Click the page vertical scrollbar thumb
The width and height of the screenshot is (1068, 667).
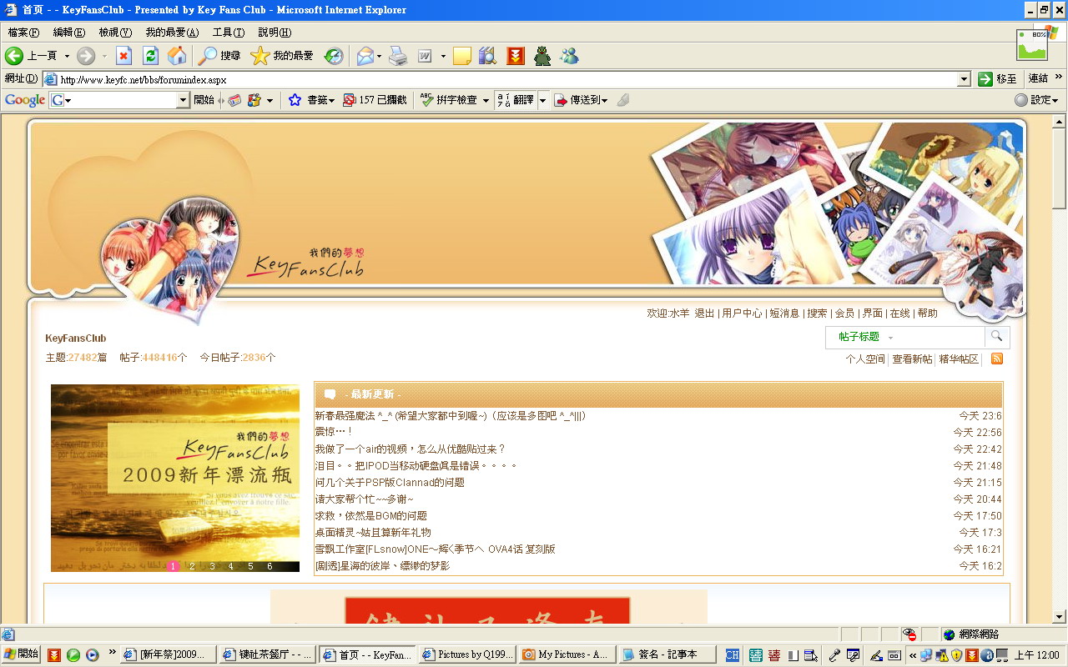(1060, 168)
